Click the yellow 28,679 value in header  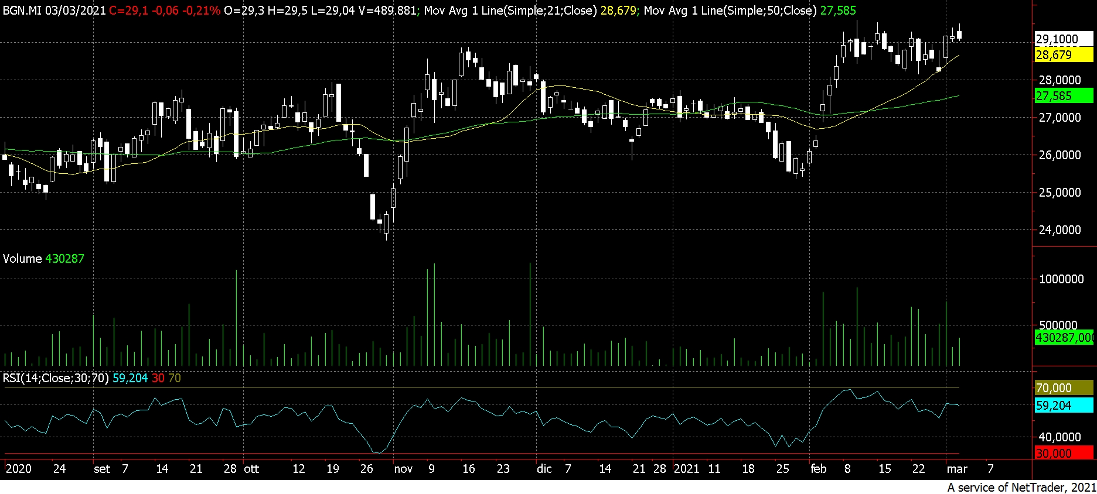618,11
